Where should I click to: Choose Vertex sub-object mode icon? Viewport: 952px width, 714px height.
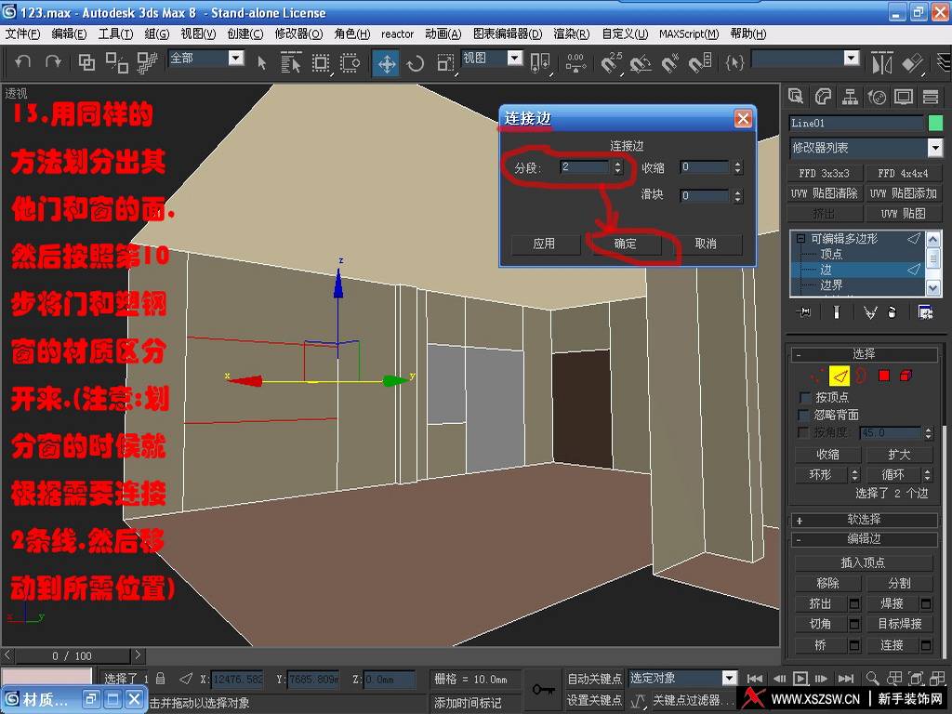tap(815, 376)
